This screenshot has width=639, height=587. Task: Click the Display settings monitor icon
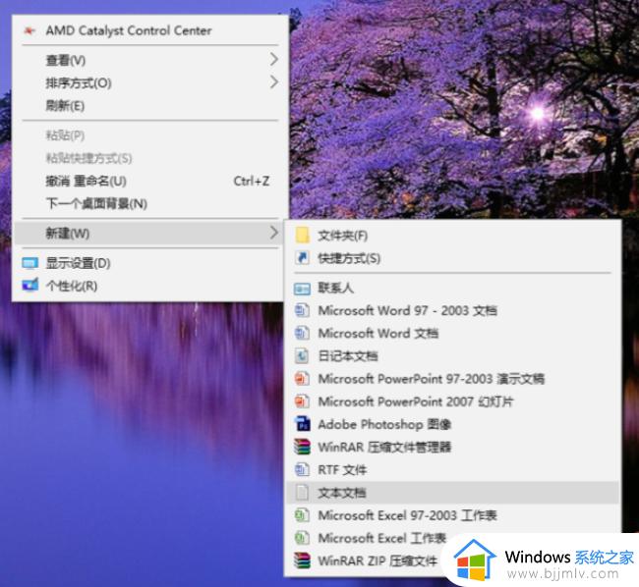[30, 263]
